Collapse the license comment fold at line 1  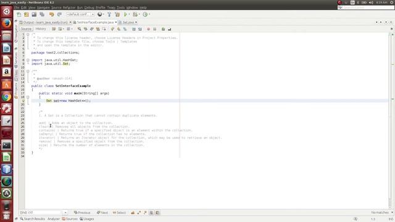28,35
